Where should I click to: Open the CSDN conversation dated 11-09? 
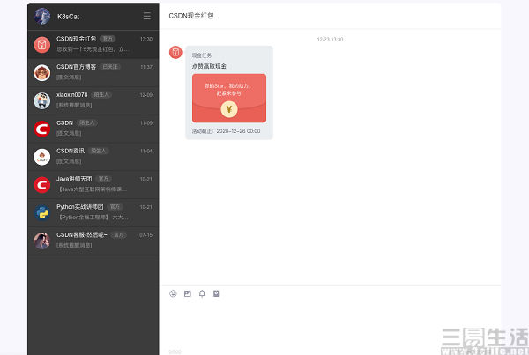tap(93, 129)
